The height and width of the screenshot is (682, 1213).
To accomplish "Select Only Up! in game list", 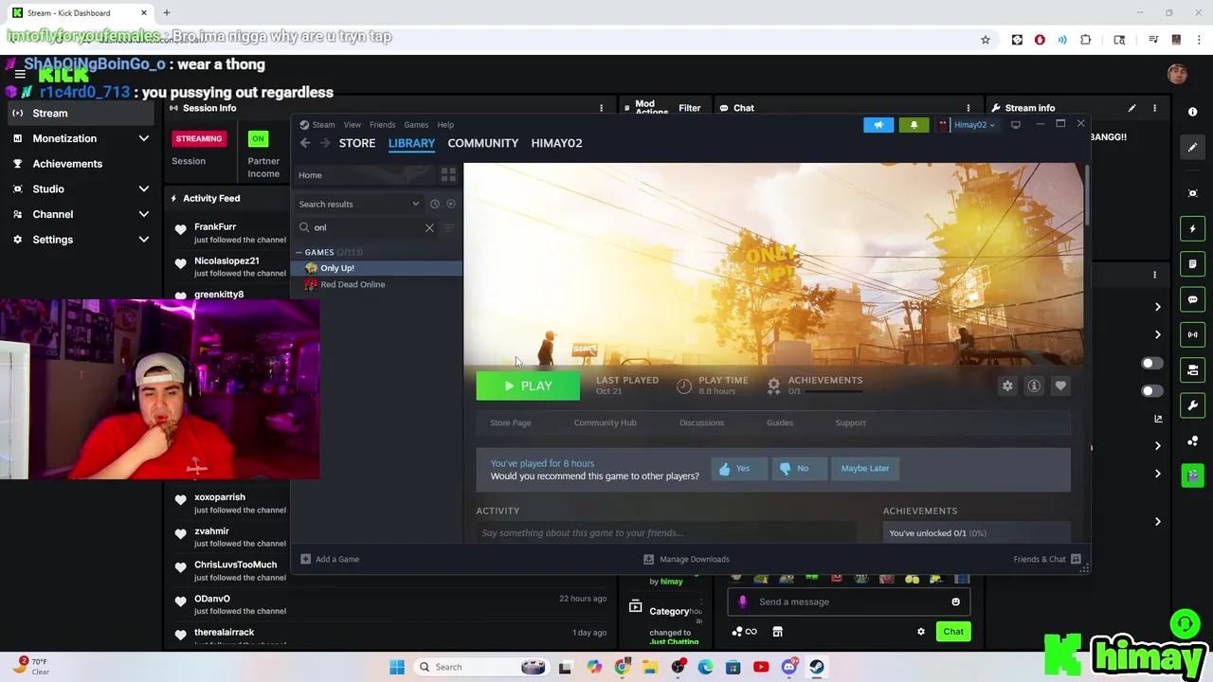I will coord(376,268).
